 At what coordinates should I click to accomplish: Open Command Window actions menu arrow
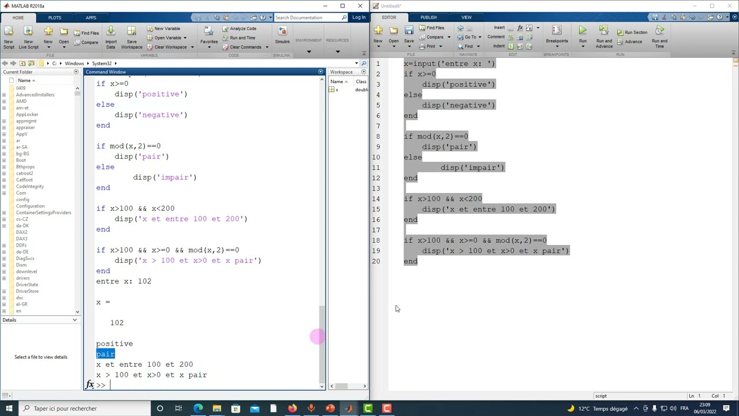click(320, 72)
